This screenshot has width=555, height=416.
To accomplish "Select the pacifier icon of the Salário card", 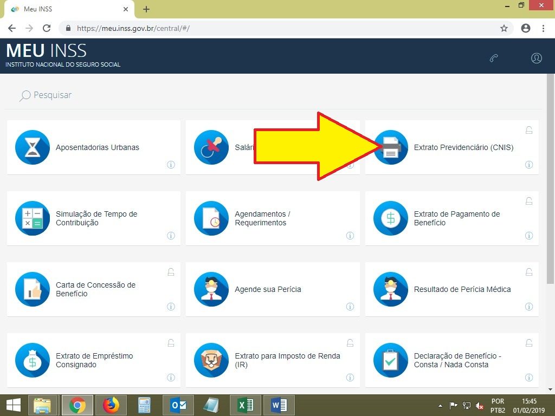I will click(211, 147).
